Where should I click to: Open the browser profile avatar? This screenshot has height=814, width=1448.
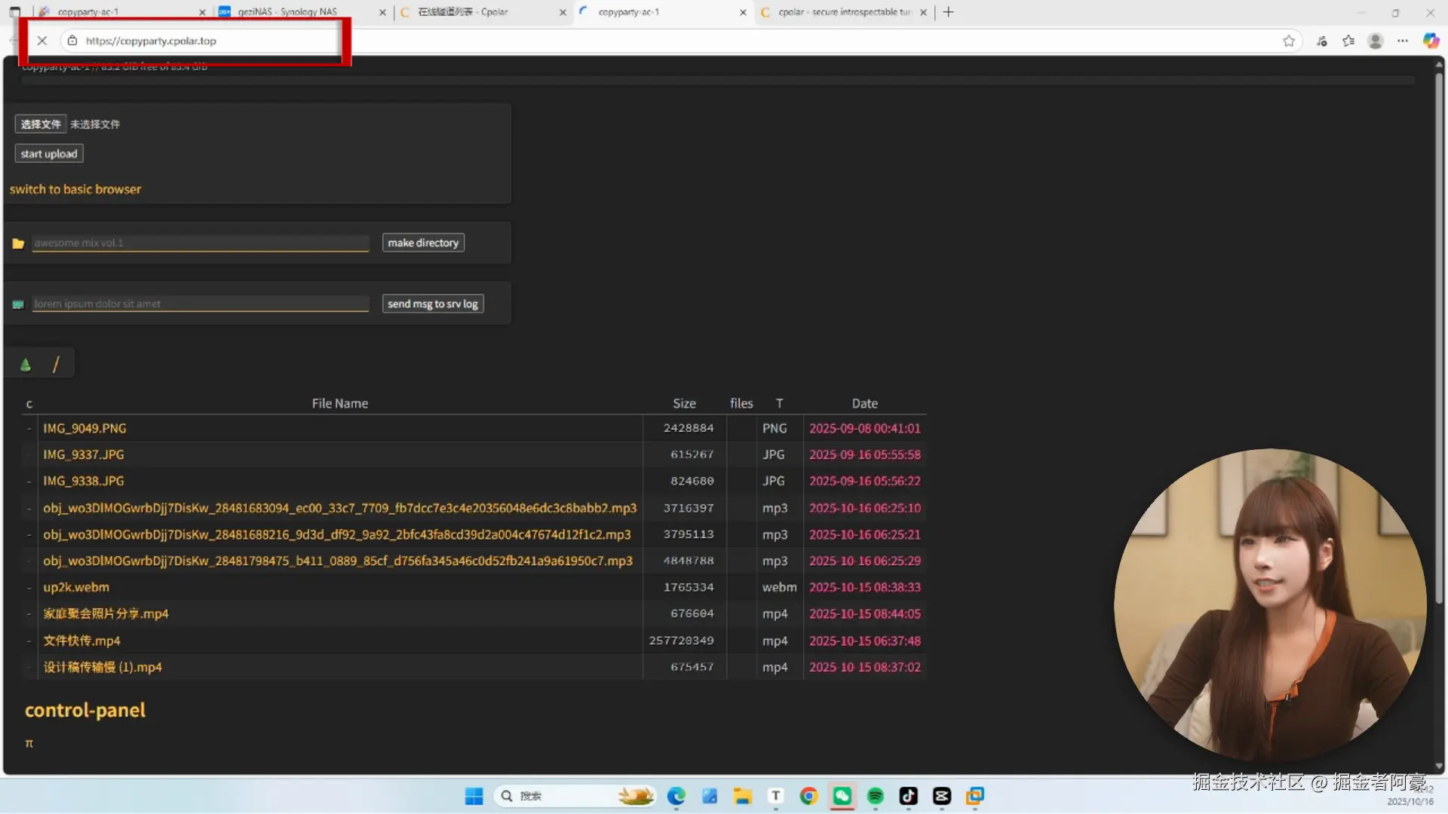point(1376,41)
